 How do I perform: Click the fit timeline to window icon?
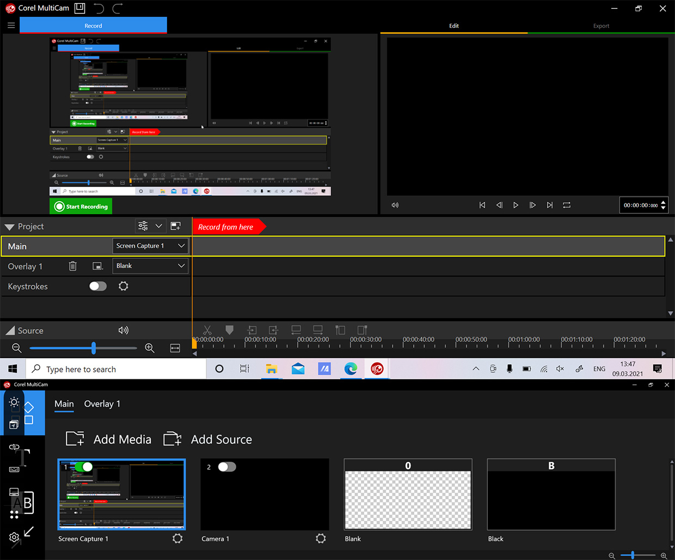pyautogui.click(x=175, y=348)
